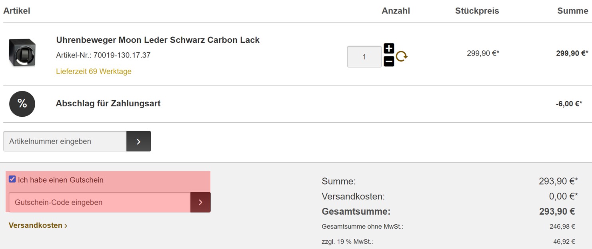Image resolution: width=592 pixels, height=249 pixels.
Task: Submit the article number with arrow button
Action: [x=138, y=141]
